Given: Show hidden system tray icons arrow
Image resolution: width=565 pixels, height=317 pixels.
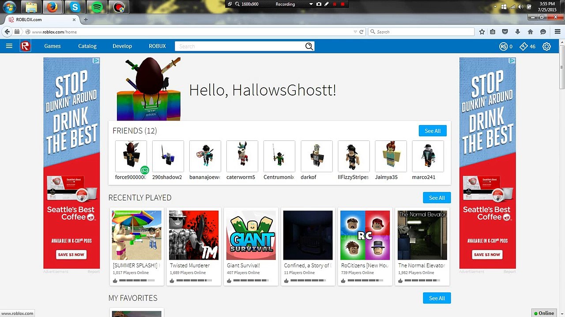Looking at the screenshot, I should 495,7.
